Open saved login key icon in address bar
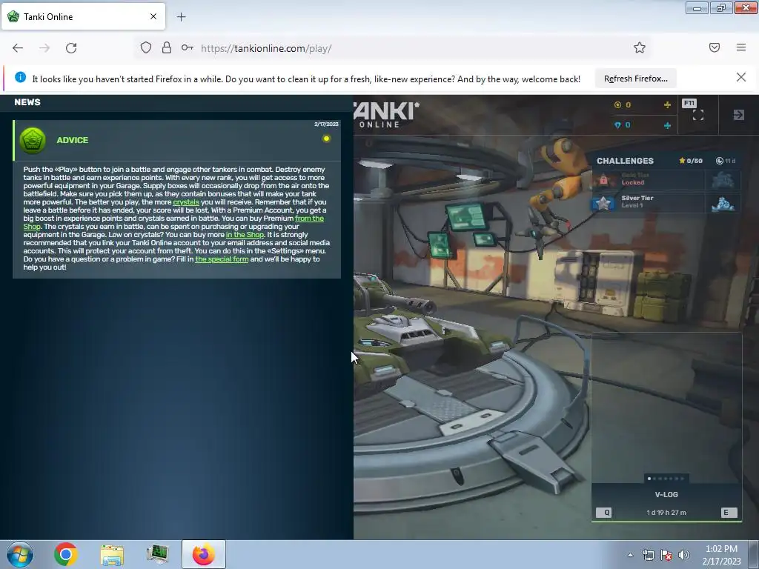The image size is (759, 569). tap(188, 47)
